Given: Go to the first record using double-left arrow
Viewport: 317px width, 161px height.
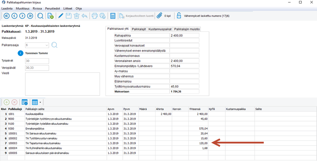Looking at the screenshot, I should point(6,16).
